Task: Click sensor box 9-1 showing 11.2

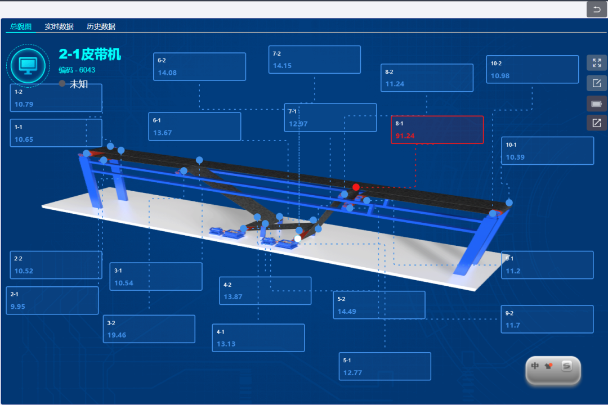Action: (x=547, y=265)
